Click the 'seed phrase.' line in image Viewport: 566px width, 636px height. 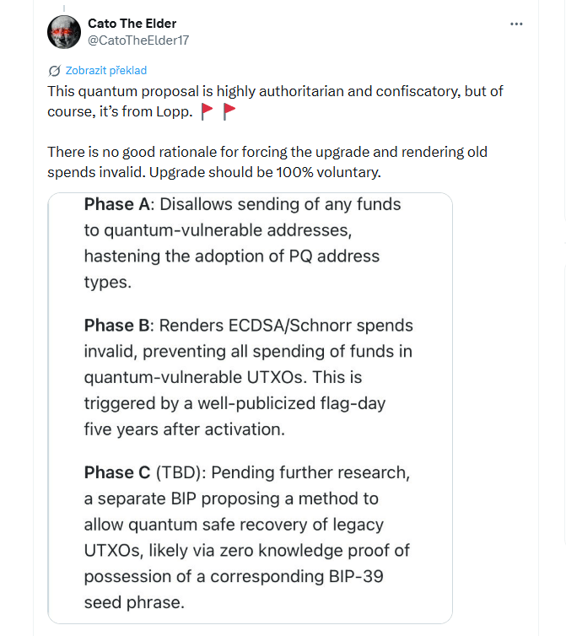133,603
